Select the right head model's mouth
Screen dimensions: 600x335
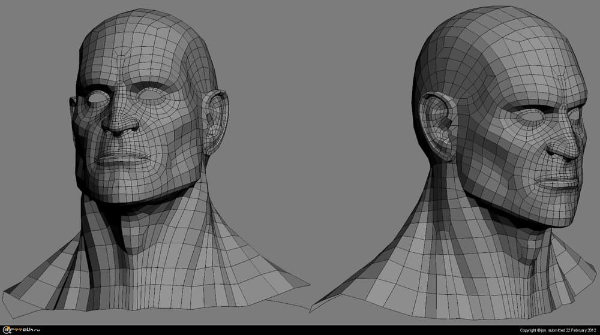(x=558, y=181)
